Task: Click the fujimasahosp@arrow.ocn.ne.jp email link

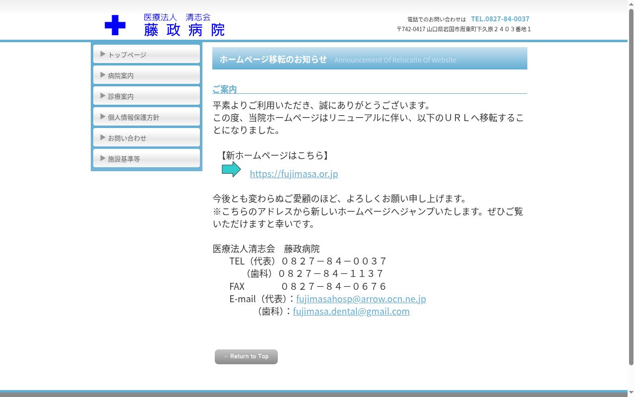Action: point(361,299)
